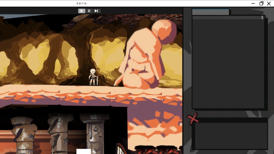Click the leftmost stone pillar below the platform
The height and width of the screenshot is (154, 274).
tap(24, 134)
